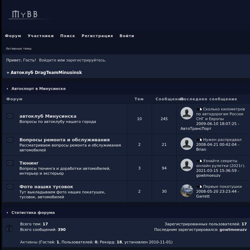Click the Последнее сообщение column header
Image resolution: width=250 pixels, height=250 pixels.
point(209,99)
